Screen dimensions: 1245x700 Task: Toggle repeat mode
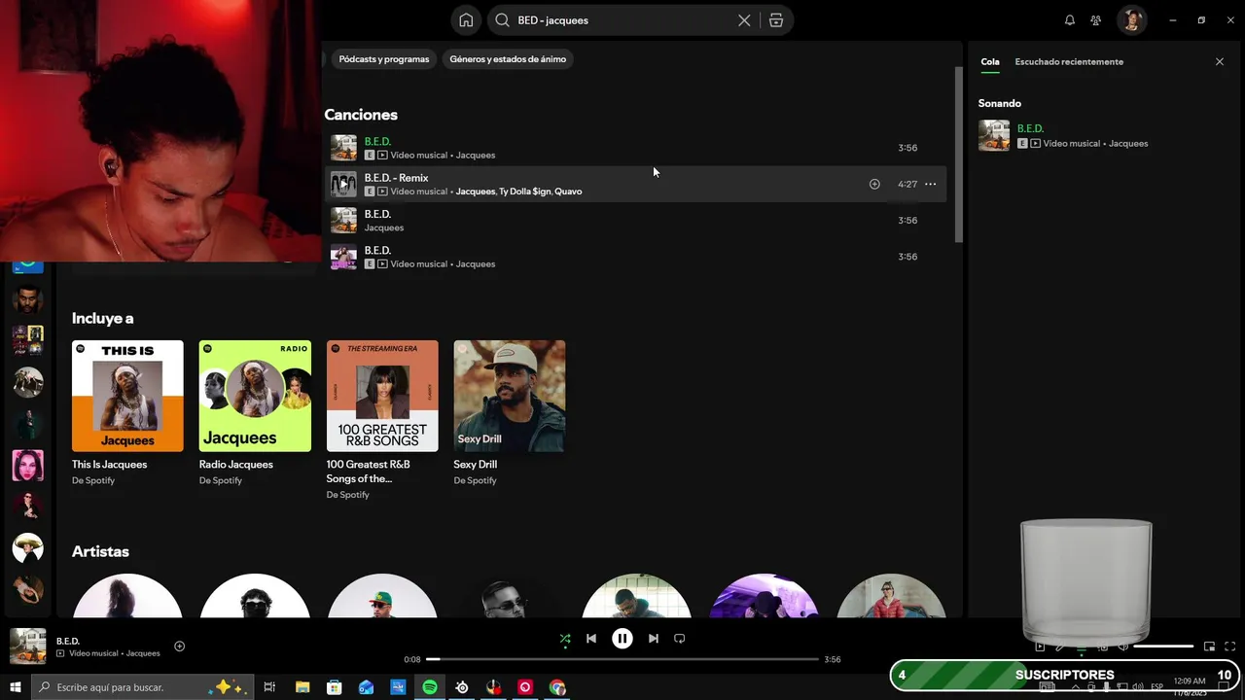tap(680, 639)
